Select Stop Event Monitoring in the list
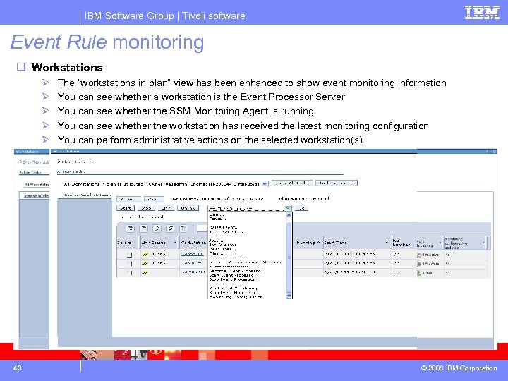This screenshot has width=508, height=381. (x=232, y=292)
